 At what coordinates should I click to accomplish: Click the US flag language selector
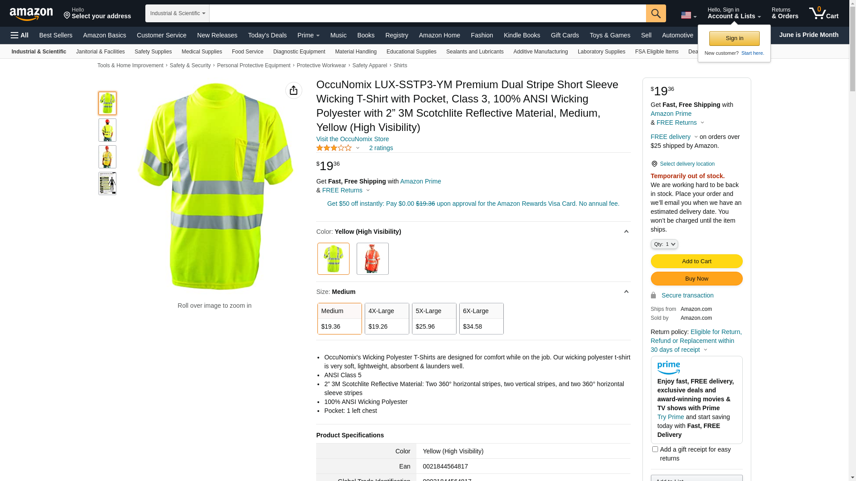[x=688, y=15]
